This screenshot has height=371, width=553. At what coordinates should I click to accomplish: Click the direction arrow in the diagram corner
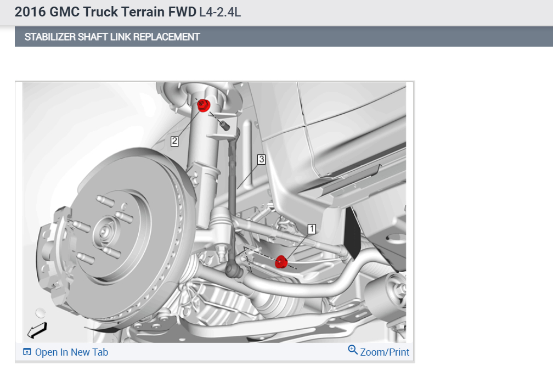37,330
